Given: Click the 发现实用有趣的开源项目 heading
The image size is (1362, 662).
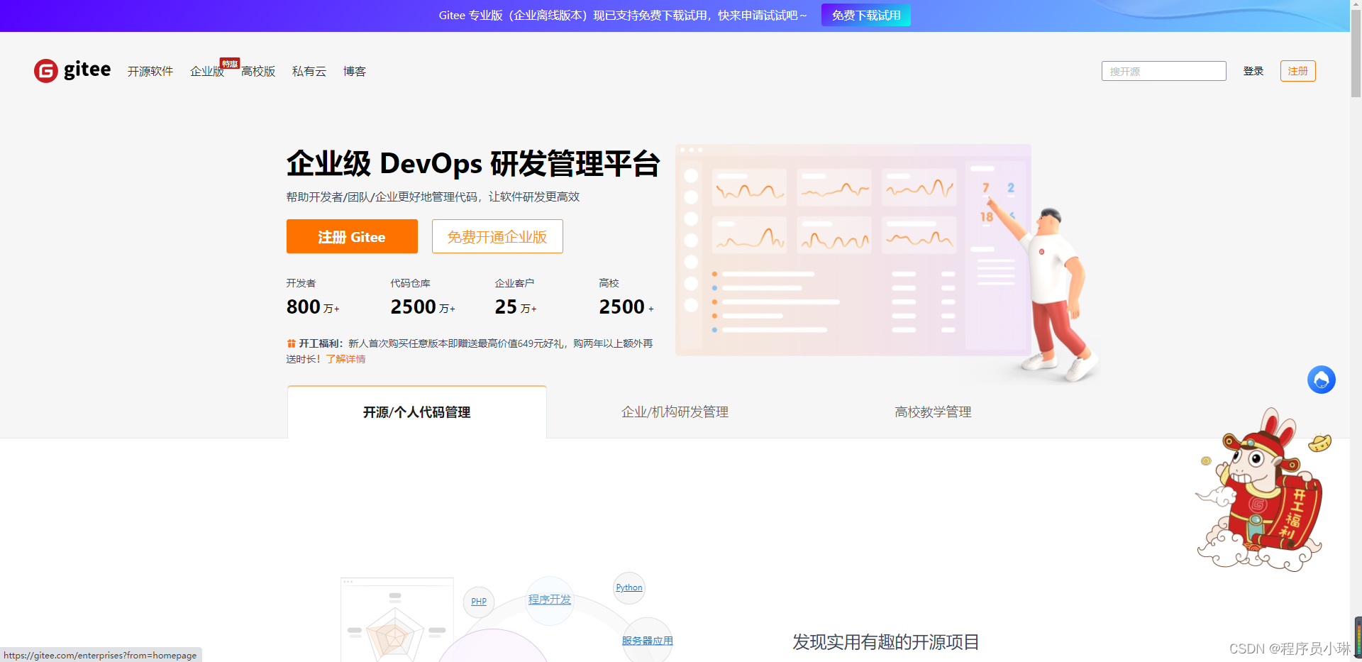Looking at the screenshot, I should point(886,642).
